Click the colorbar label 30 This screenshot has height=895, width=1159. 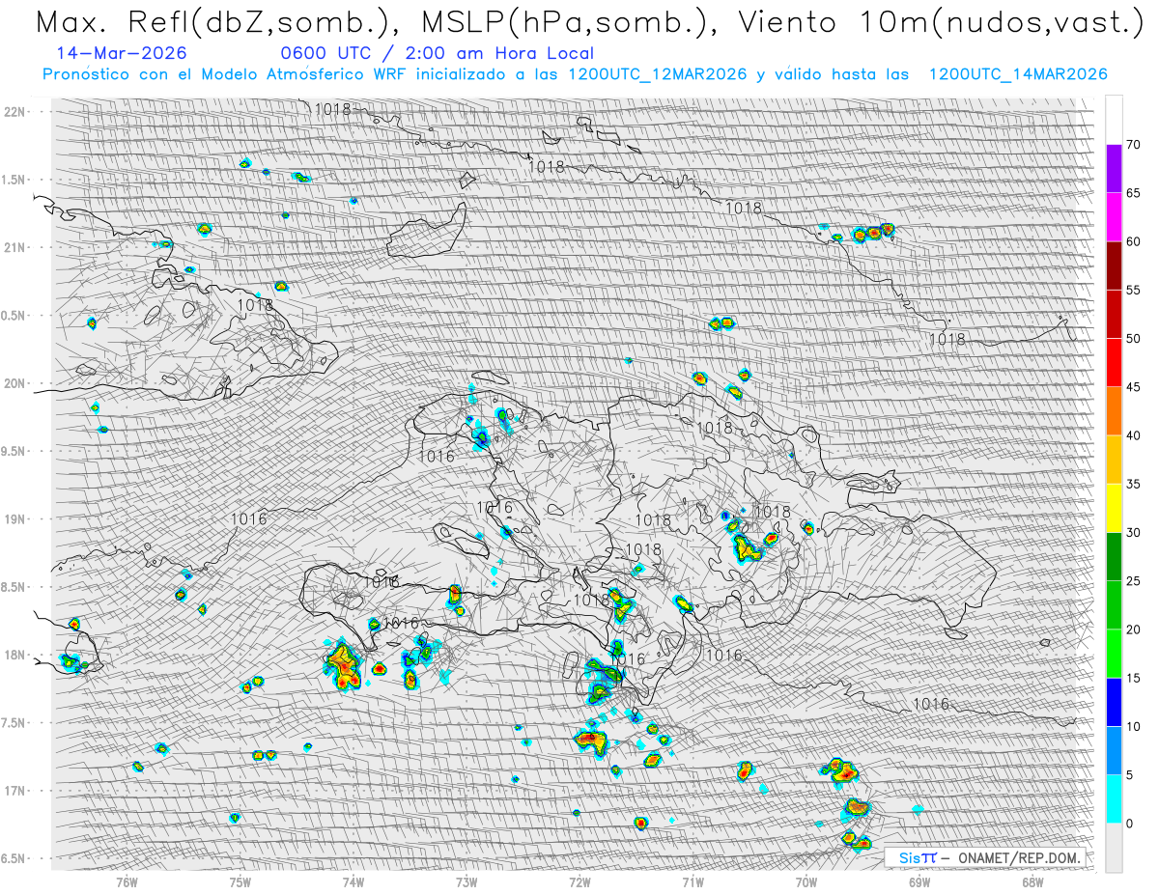(x=1133, y=532)
